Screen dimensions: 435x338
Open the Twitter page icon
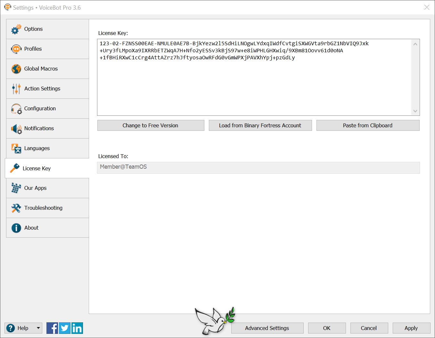pos(65,328)
